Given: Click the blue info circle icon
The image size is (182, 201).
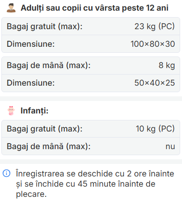Looking at the screenshot, I should [6, 173].
